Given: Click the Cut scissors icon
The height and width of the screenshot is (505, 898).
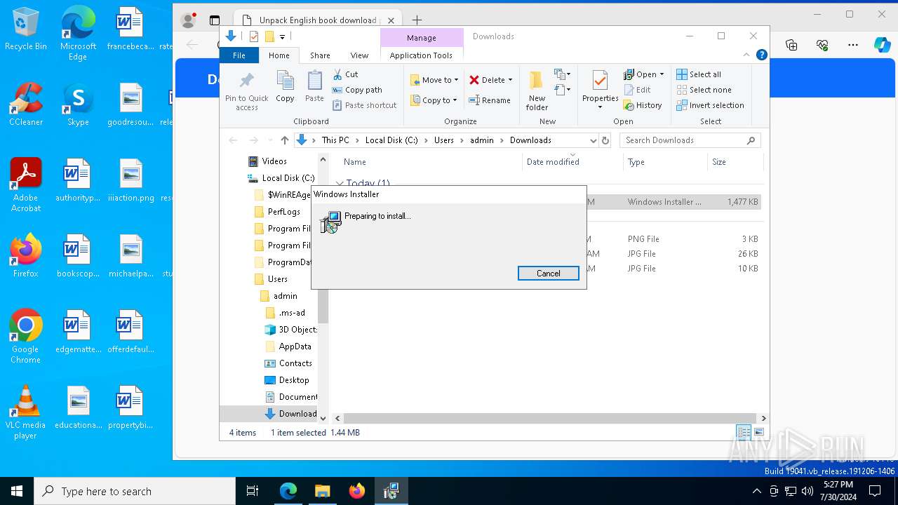Looking at the screenshot, I should click(x=337, y=74).
